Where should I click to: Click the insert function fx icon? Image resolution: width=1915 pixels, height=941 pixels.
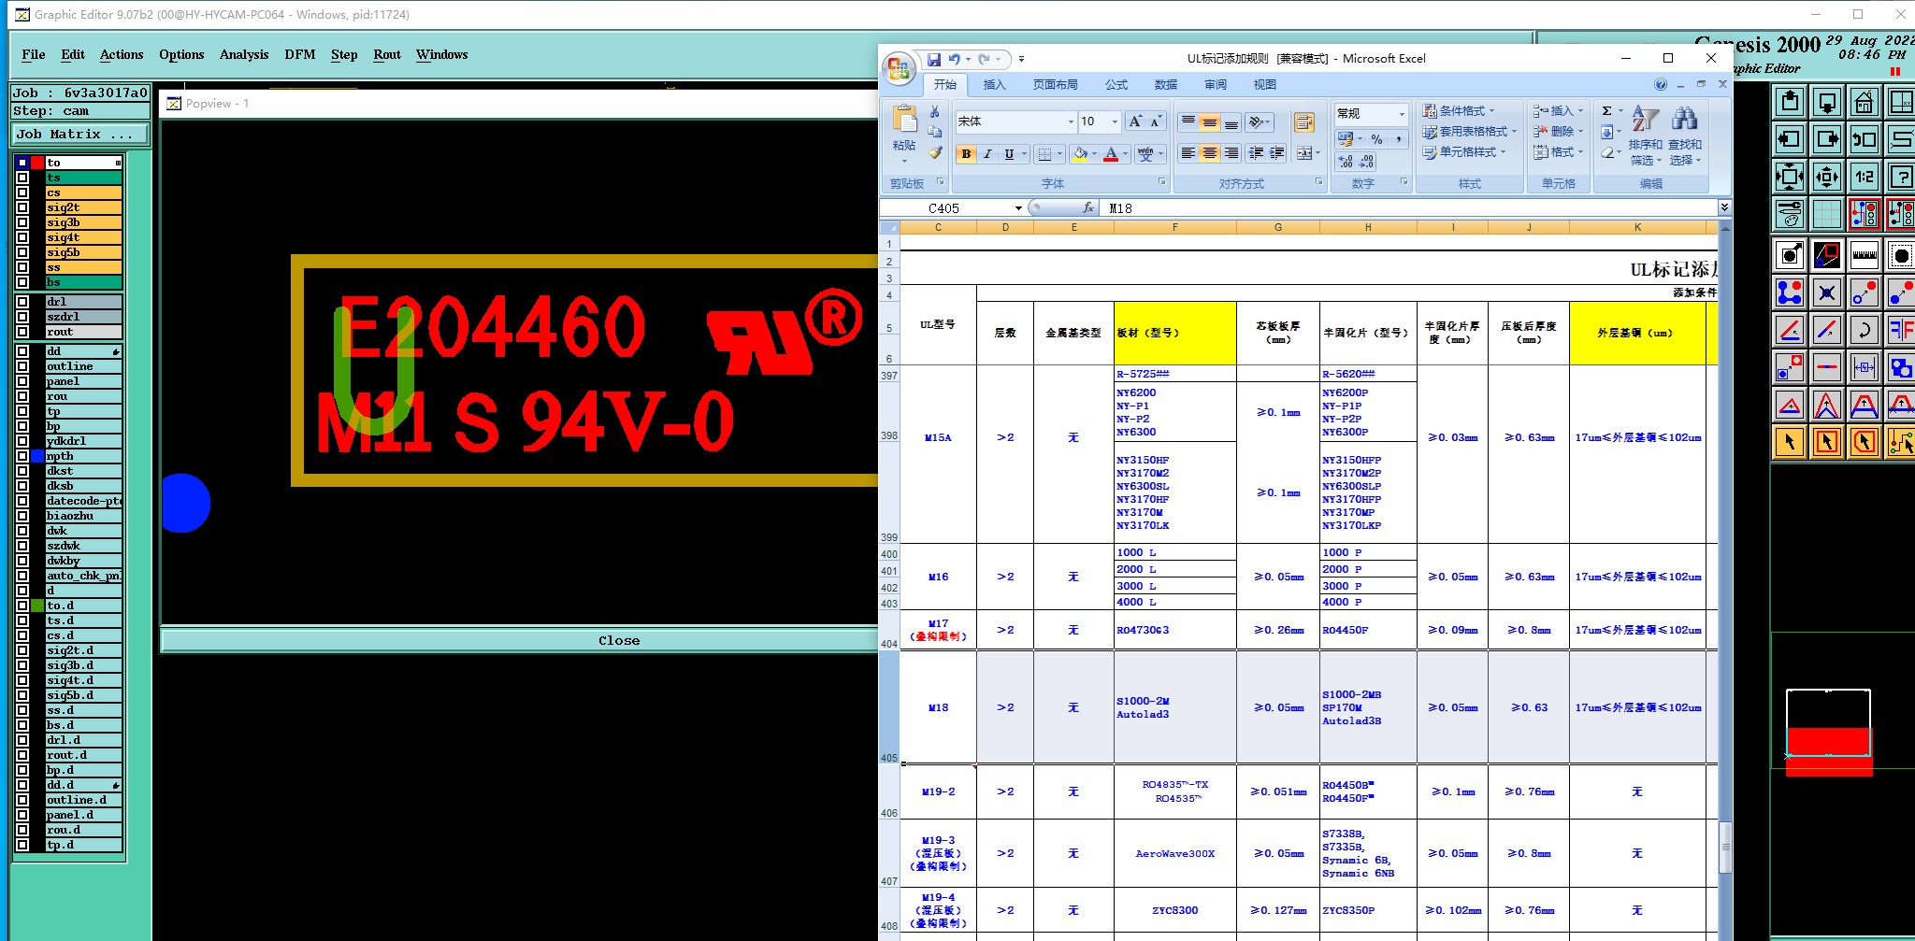[x=1087, y=207]
